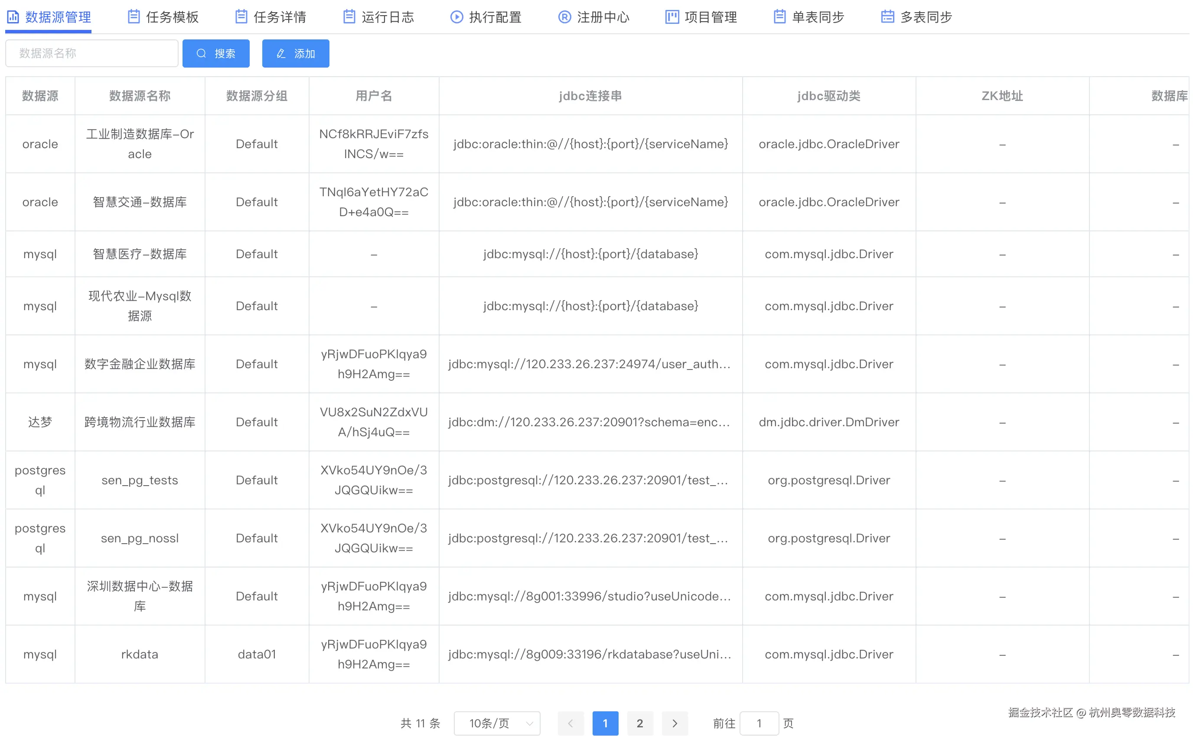Click the 数据源管理 tab chart icon
Viewport: 1193px width, 736px height.
point(13,17)
